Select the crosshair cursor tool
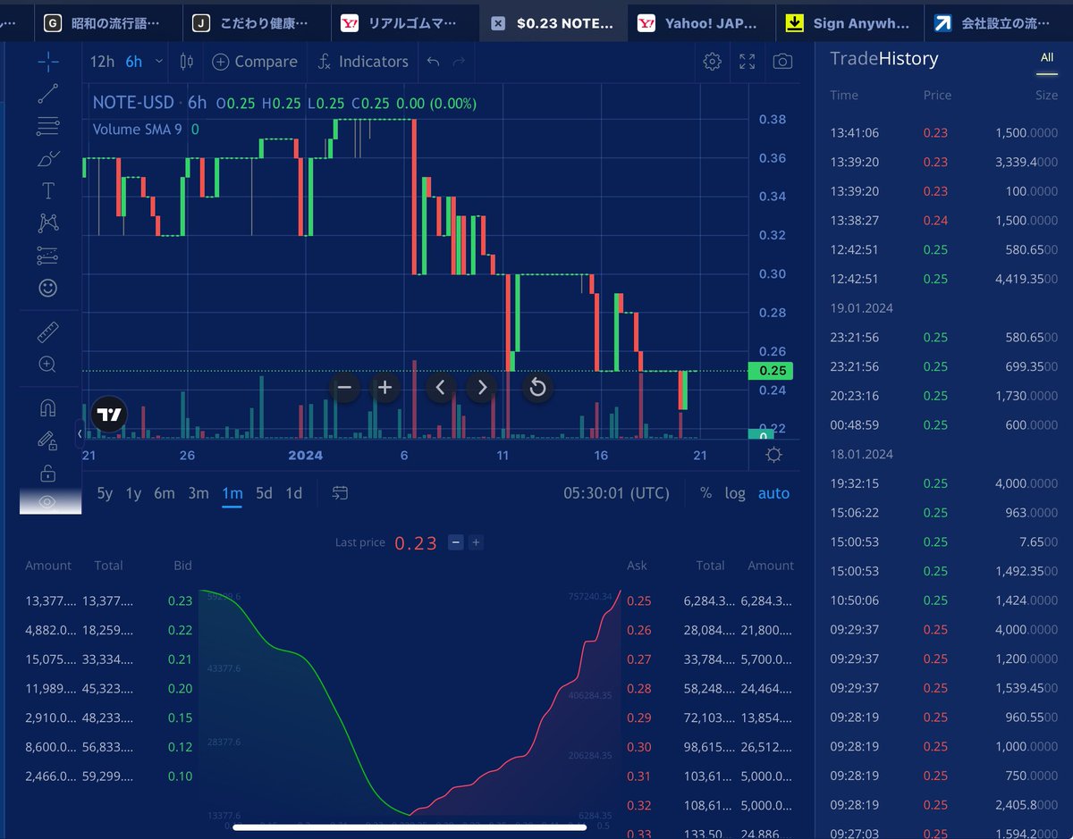 pos(48,61)
